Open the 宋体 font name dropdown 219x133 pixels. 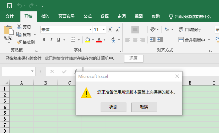click(90, 30)
